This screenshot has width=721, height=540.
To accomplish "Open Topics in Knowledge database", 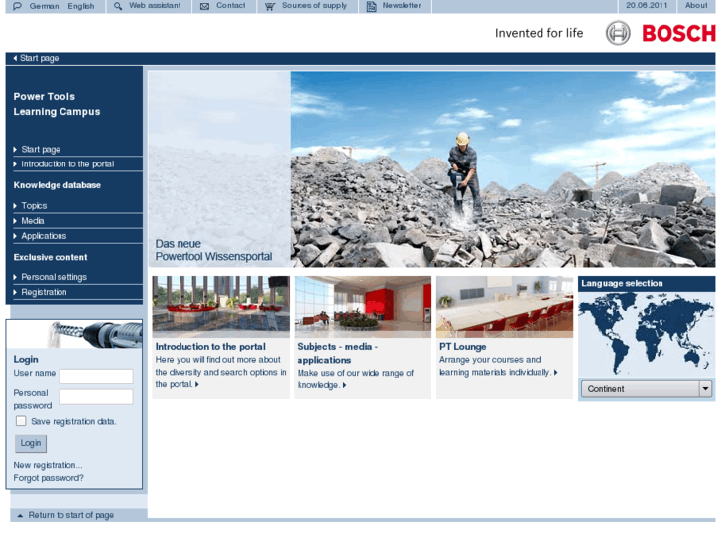I will (34, 206).
